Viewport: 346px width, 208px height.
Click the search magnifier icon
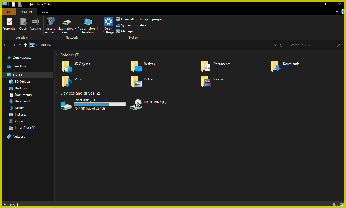[339, 45]
